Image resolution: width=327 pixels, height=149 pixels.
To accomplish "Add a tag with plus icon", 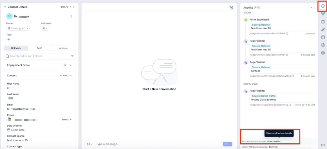I will click(8, 39).
